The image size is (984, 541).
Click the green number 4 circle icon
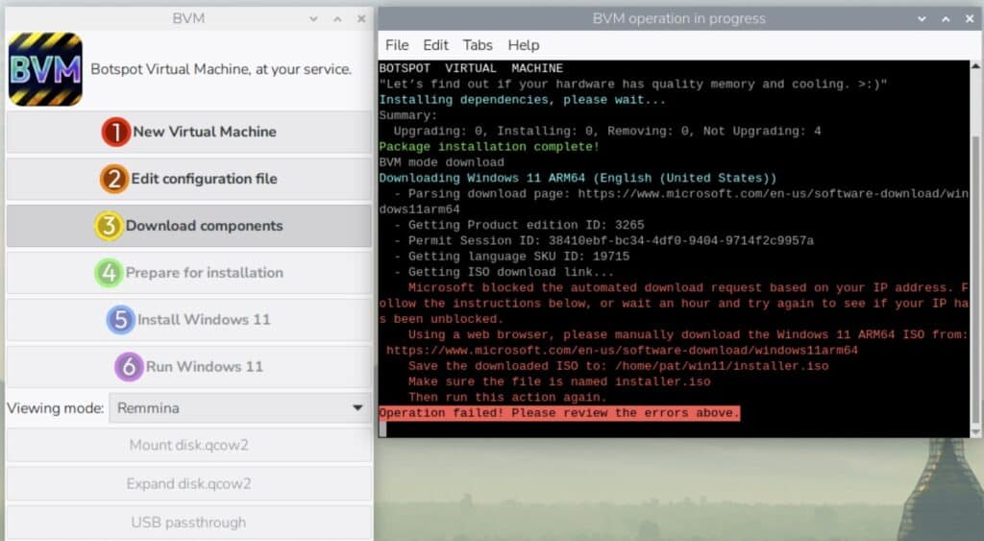109,273
